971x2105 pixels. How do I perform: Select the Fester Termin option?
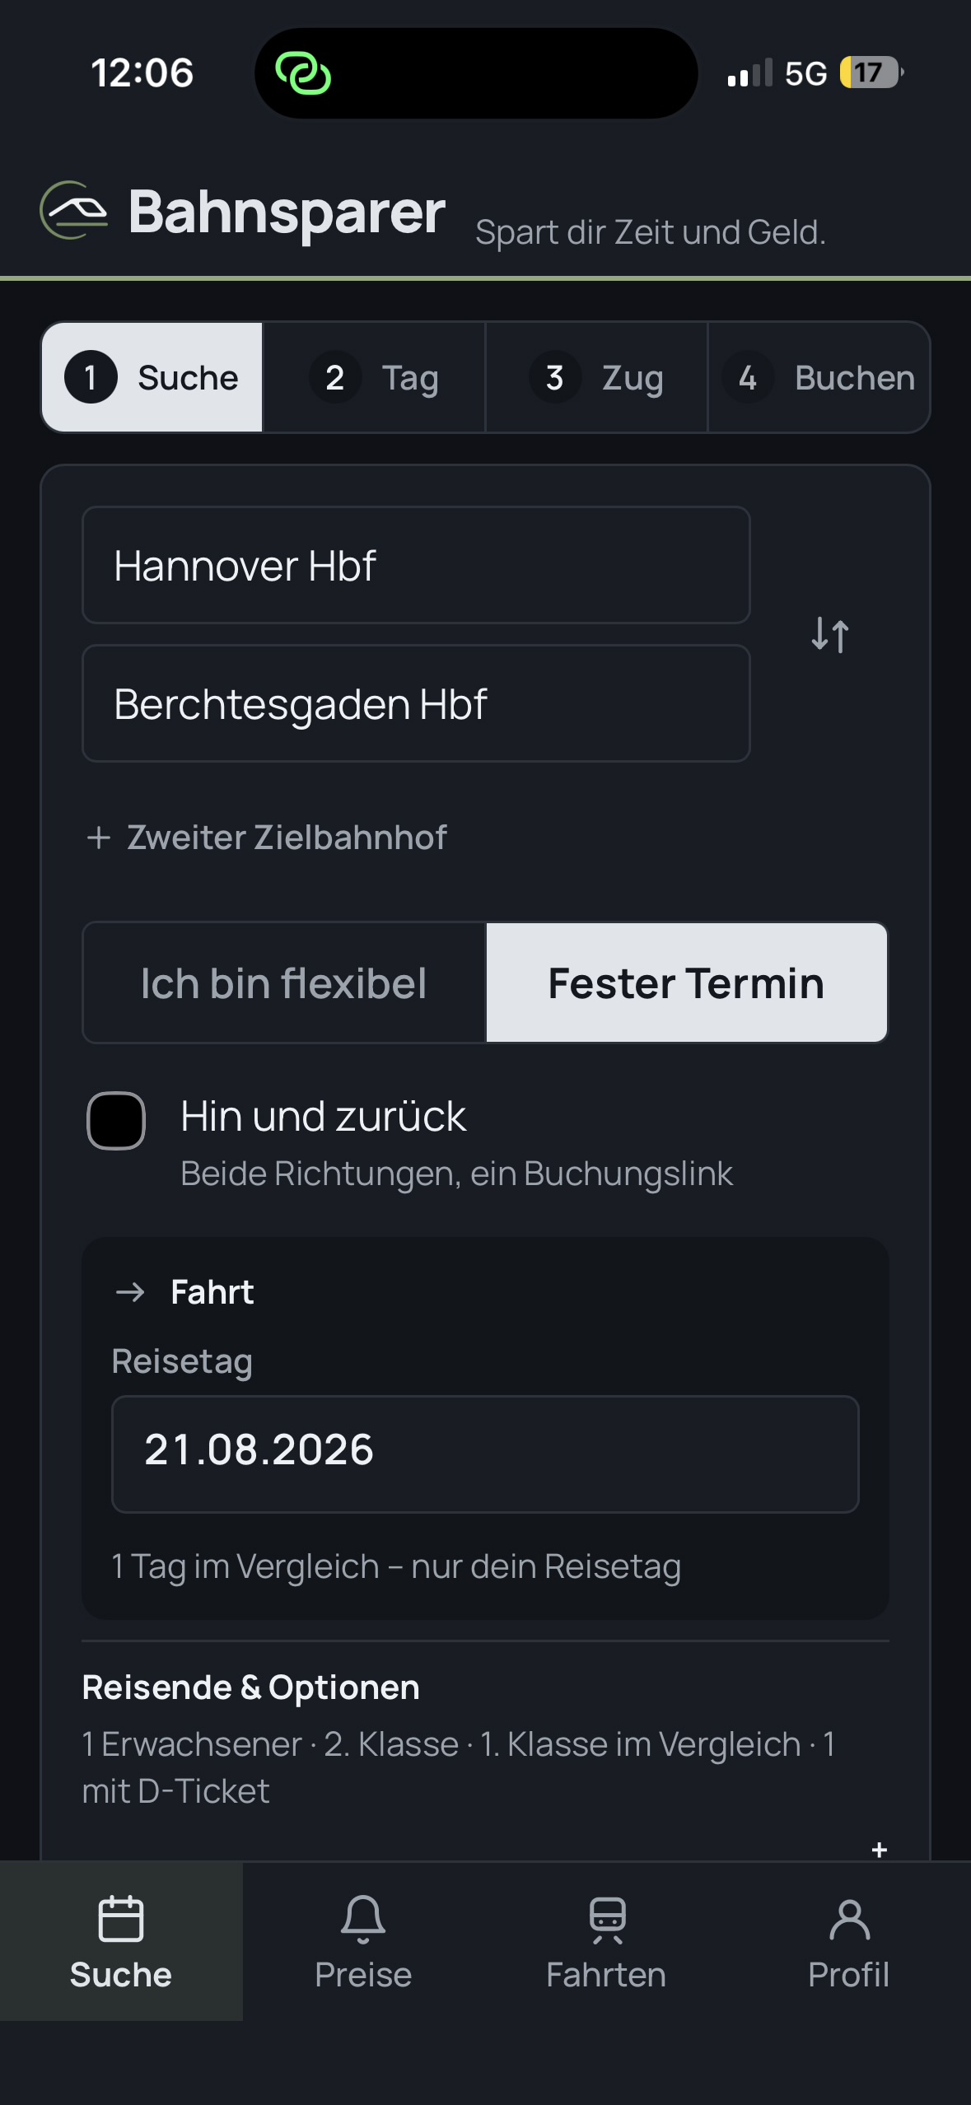(x=686, y=982)
